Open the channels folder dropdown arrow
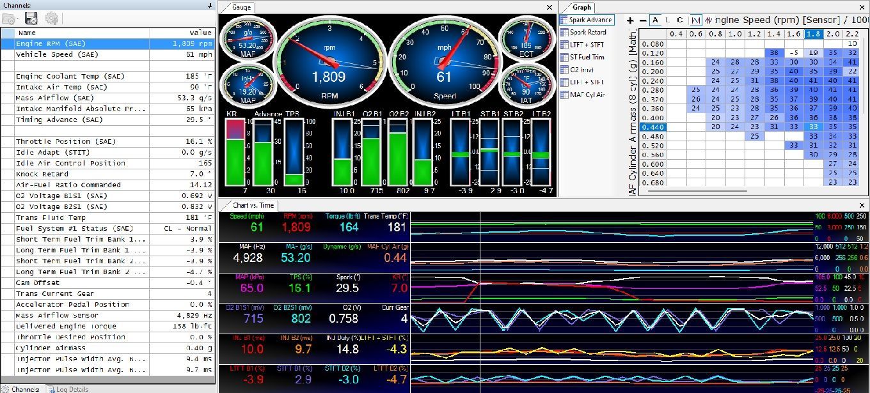The height and width of the screenshot is (393, 870). tap(17, 19)
